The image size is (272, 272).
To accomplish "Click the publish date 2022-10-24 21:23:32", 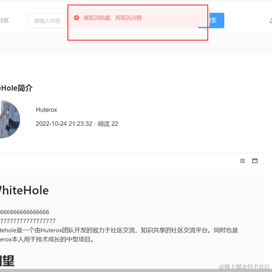I will click(64, 124).
